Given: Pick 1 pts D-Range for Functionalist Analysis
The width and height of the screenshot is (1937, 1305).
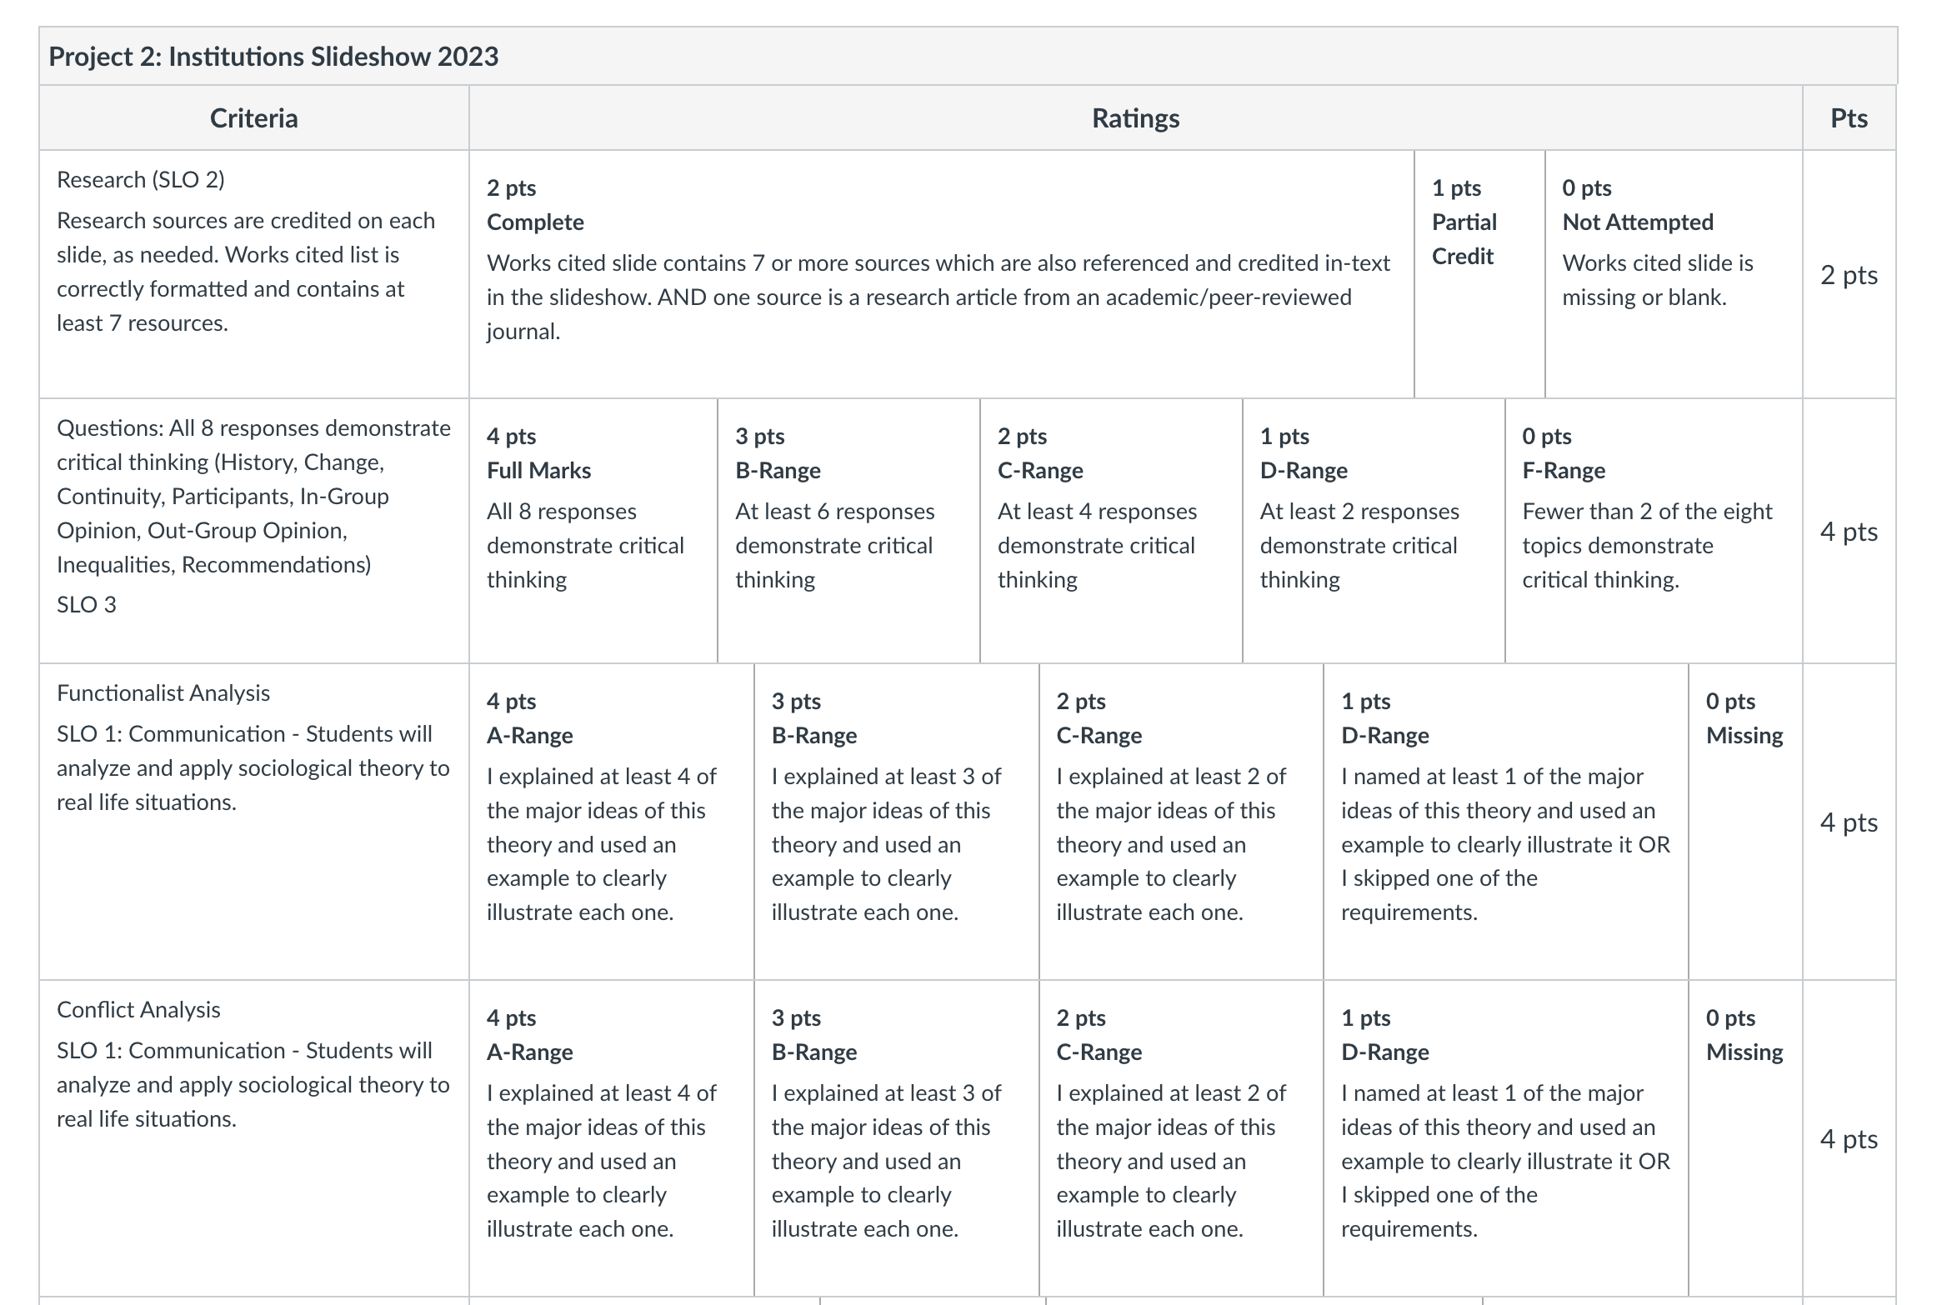Looking at the screenshot, I should click(x=1506, y=822).
